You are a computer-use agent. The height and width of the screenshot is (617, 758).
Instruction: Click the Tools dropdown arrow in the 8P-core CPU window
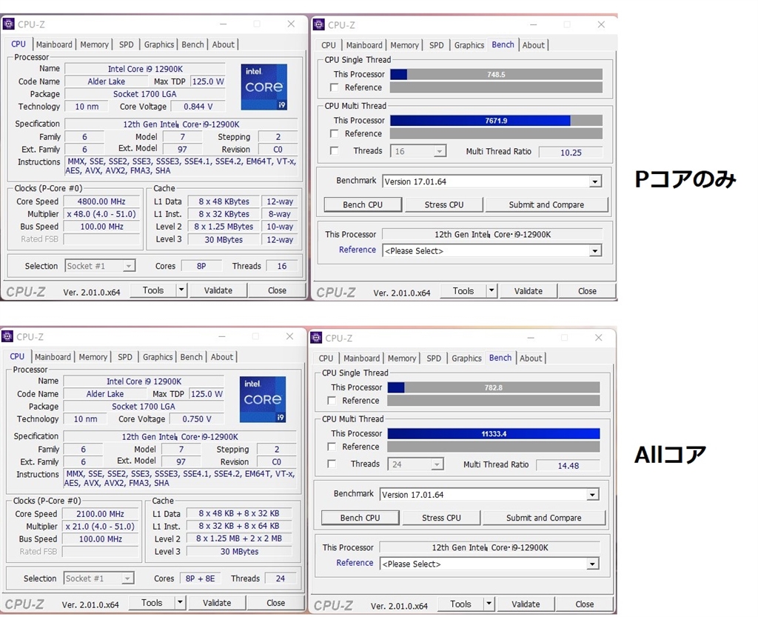[181, 290]
